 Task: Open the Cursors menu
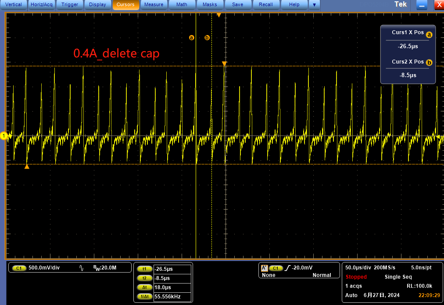pos(126,4)
